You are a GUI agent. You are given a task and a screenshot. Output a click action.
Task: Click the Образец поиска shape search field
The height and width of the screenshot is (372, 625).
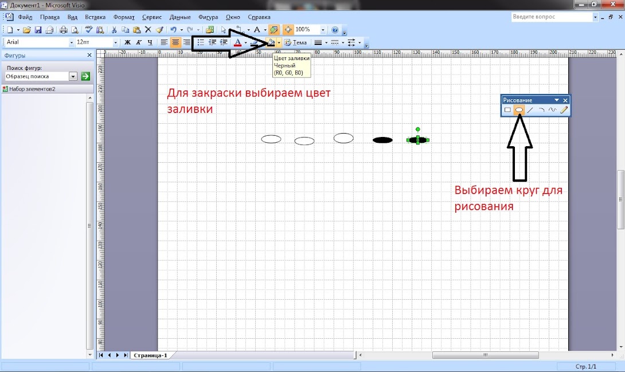37,76
